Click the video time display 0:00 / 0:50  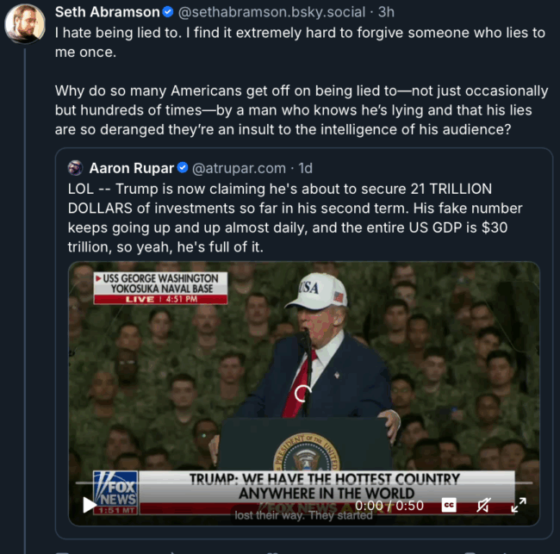pyautogui.click(x=389, y=506)
